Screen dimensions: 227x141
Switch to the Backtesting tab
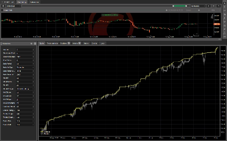coord(22,2)
